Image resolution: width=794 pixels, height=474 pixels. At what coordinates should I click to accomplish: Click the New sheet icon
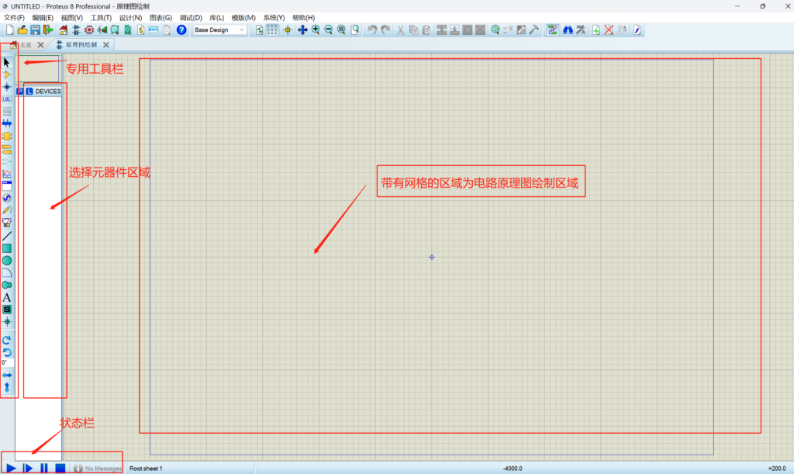pos(595,30)
